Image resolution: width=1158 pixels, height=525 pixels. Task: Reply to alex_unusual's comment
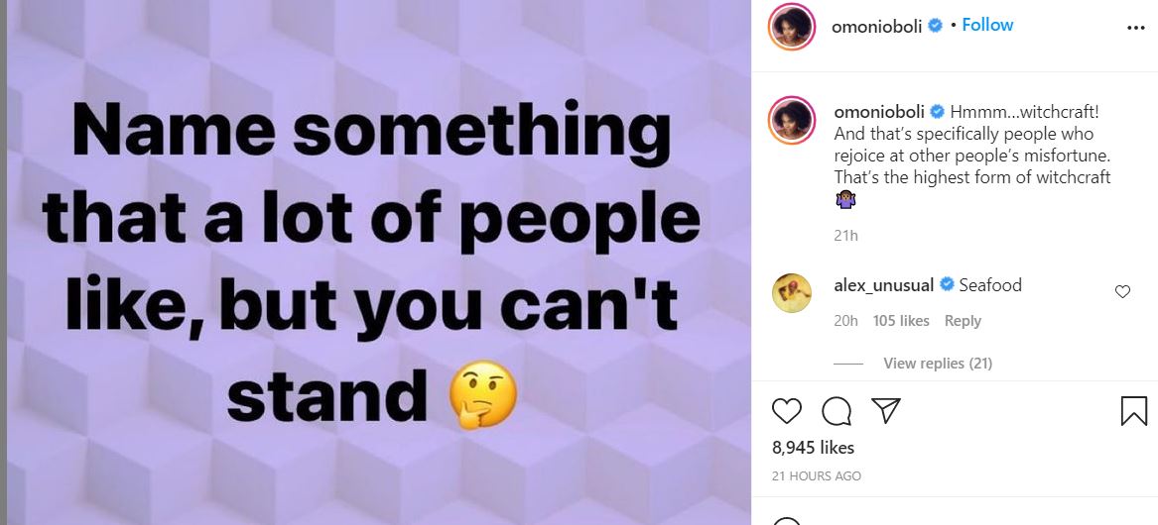[963, 320]
